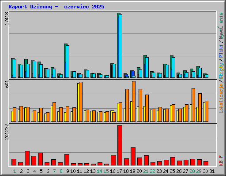This screenshot has height=176, width=226.
Task: Click the red bar for day 19
Action: click(133, 157)
